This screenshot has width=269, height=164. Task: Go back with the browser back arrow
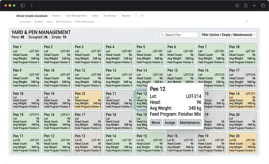tap(31, 6)
